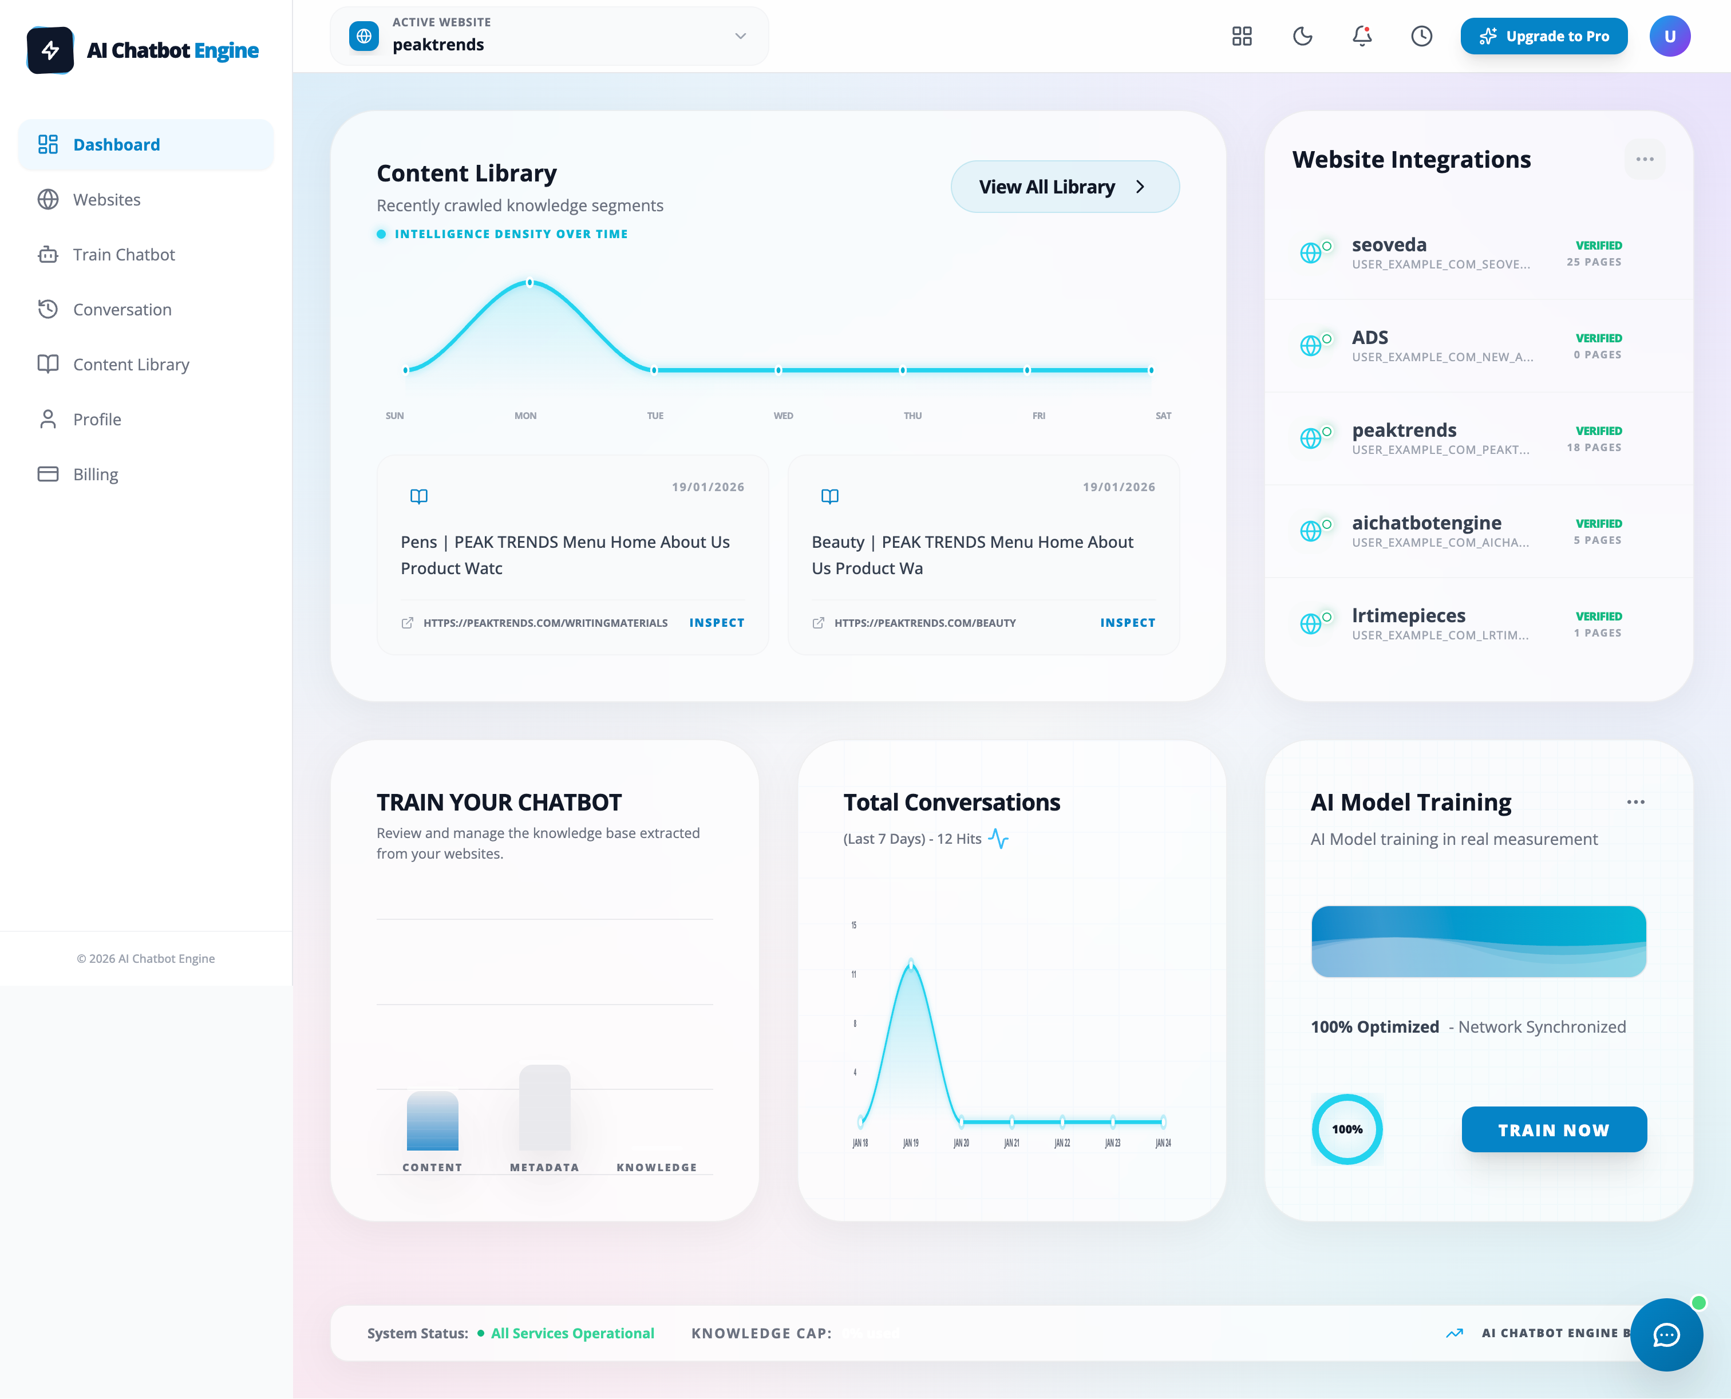Image resolution: width=1731 pixels, height=1399 pixels.
Task: Open View All Library
Action: pos(1065,186)
